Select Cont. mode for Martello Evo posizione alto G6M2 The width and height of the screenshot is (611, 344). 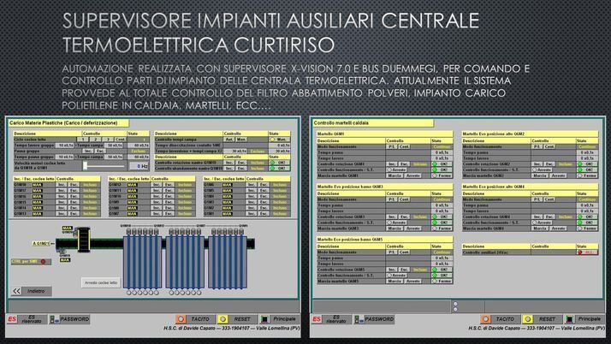pos(549,146)
